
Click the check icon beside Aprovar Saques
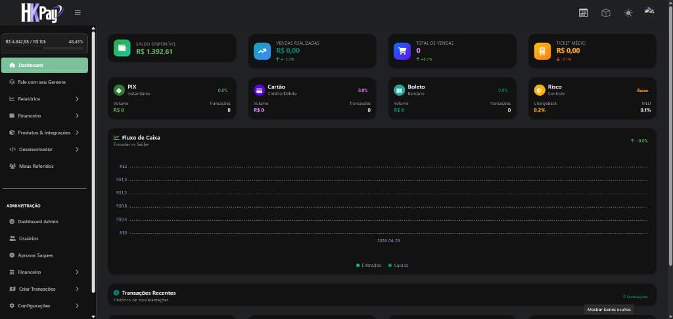[12, 255]
